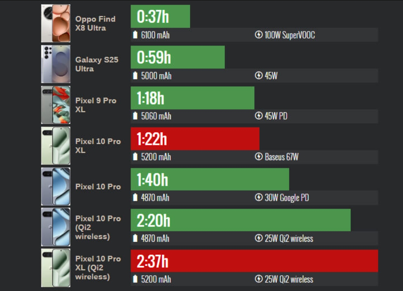Click battery icon beside 5060 mAh
The image size is (403, 291).
tap(135, 116)
